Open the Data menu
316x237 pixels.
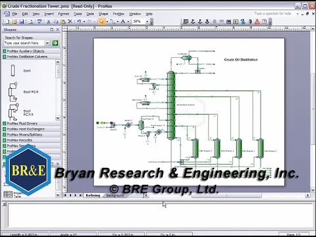click(90, 14)
